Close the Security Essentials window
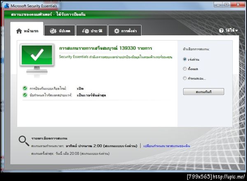247x181 pixels. pyautogui.click(x=238, y=5)
